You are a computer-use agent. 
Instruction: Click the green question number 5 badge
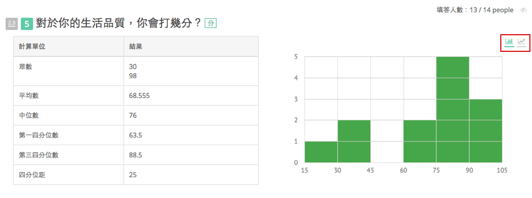point(27,24)
